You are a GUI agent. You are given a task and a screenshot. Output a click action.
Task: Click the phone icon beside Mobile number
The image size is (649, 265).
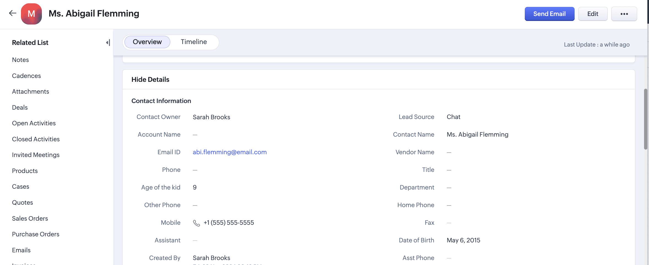[x=196, y=223]
